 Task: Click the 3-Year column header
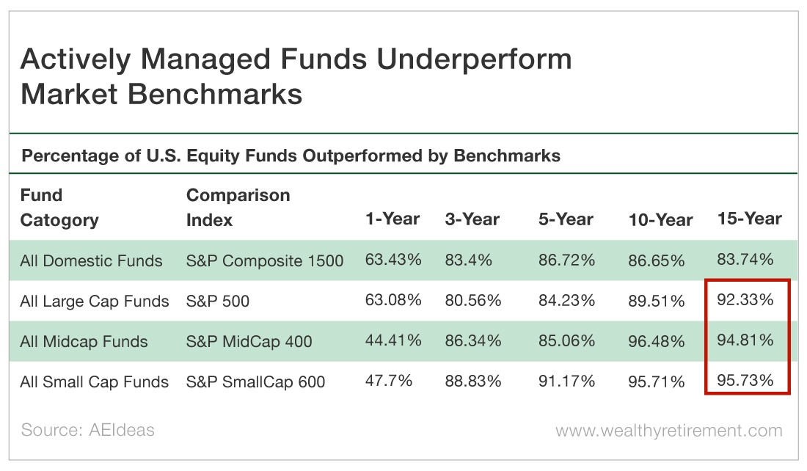coord(472,219)
